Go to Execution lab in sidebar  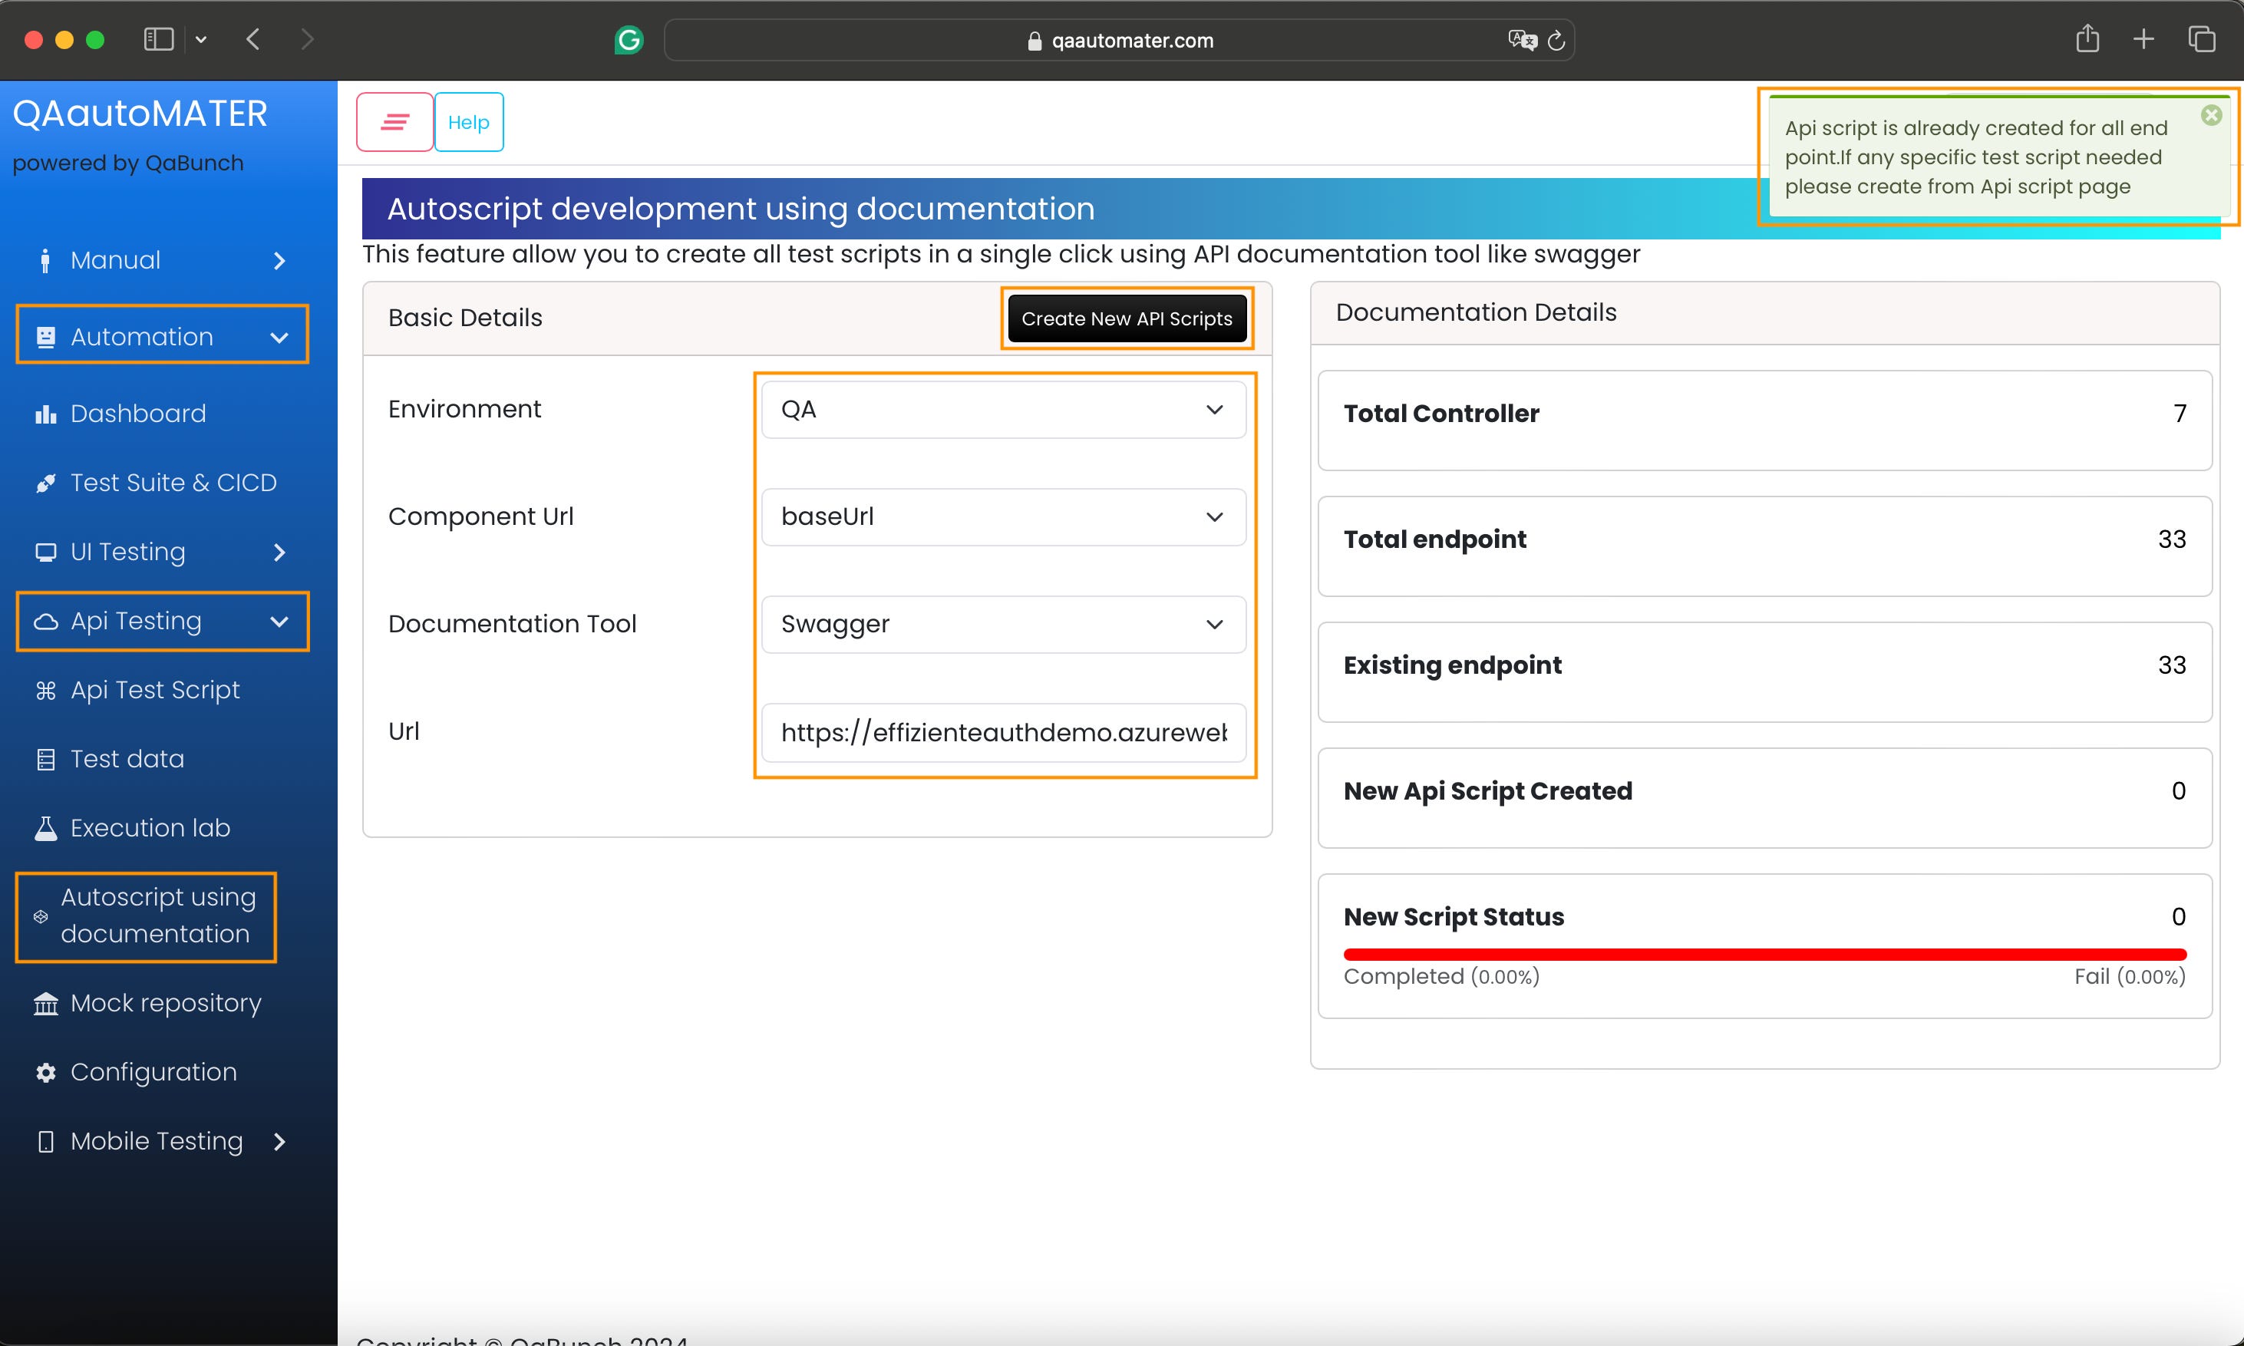coord(150,828)
